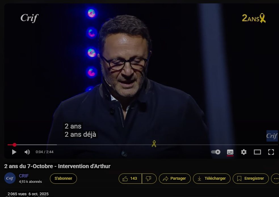The width and height of the screenshot is (279, 197).
Task: Open the CRIF channel name link
Action: 24,176
